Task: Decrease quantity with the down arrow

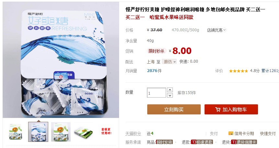Action: tap(170, 95)
